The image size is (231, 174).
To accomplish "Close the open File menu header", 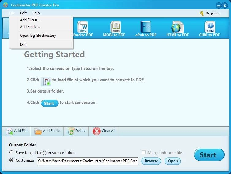I will [12, 13].
